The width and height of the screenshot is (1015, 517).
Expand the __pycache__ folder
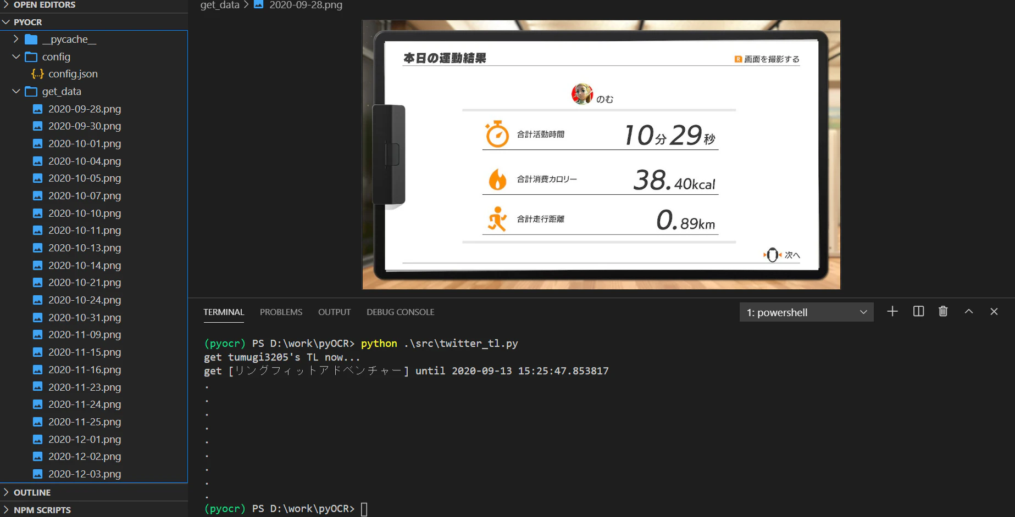pyautogui.click(x=16, y=39)
